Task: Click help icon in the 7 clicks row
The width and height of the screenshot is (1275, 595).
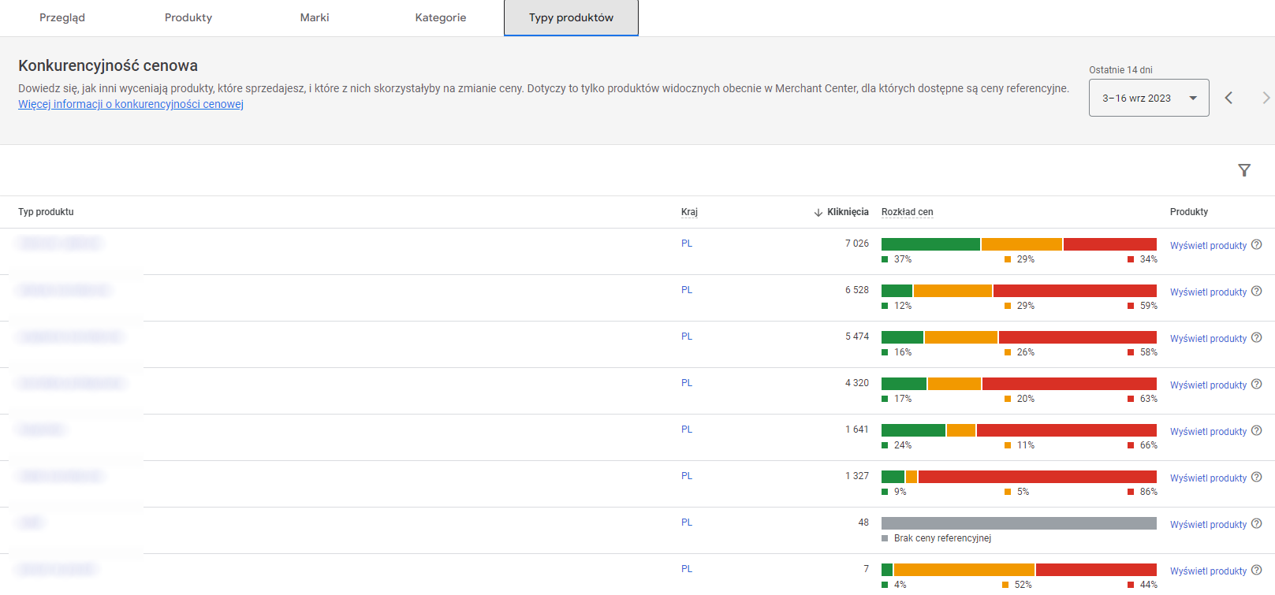Action: point(1257,570)
